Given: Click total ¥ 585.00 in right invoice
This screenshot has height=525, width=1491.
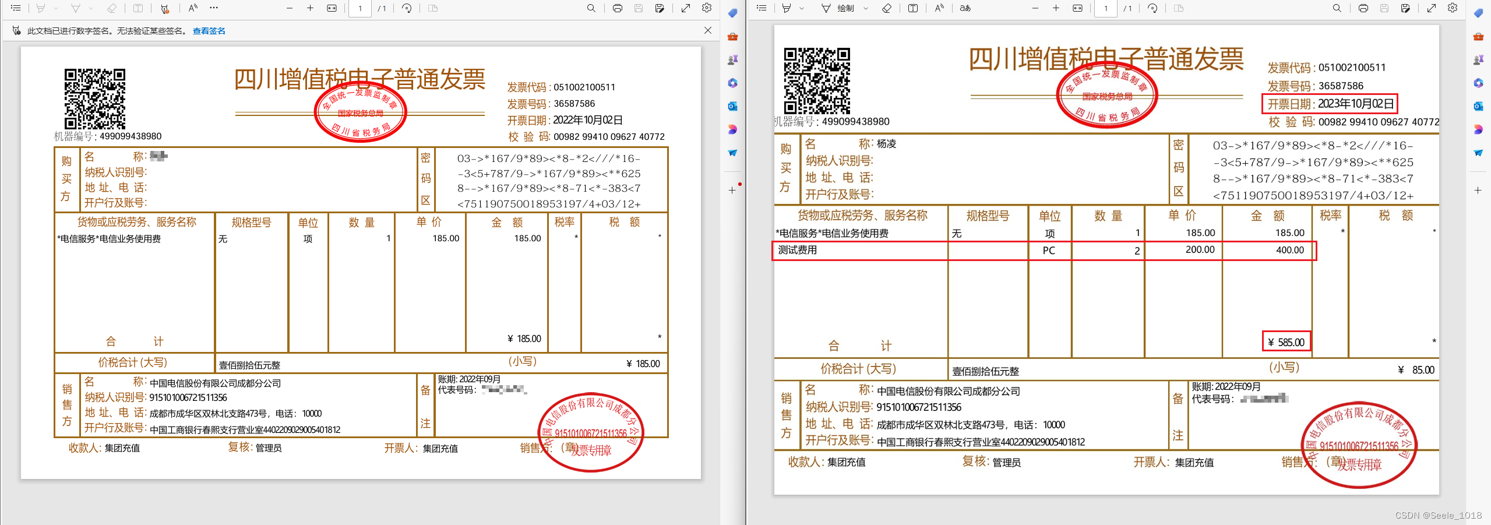Looking at the screenshot, I should [1286, 342].
